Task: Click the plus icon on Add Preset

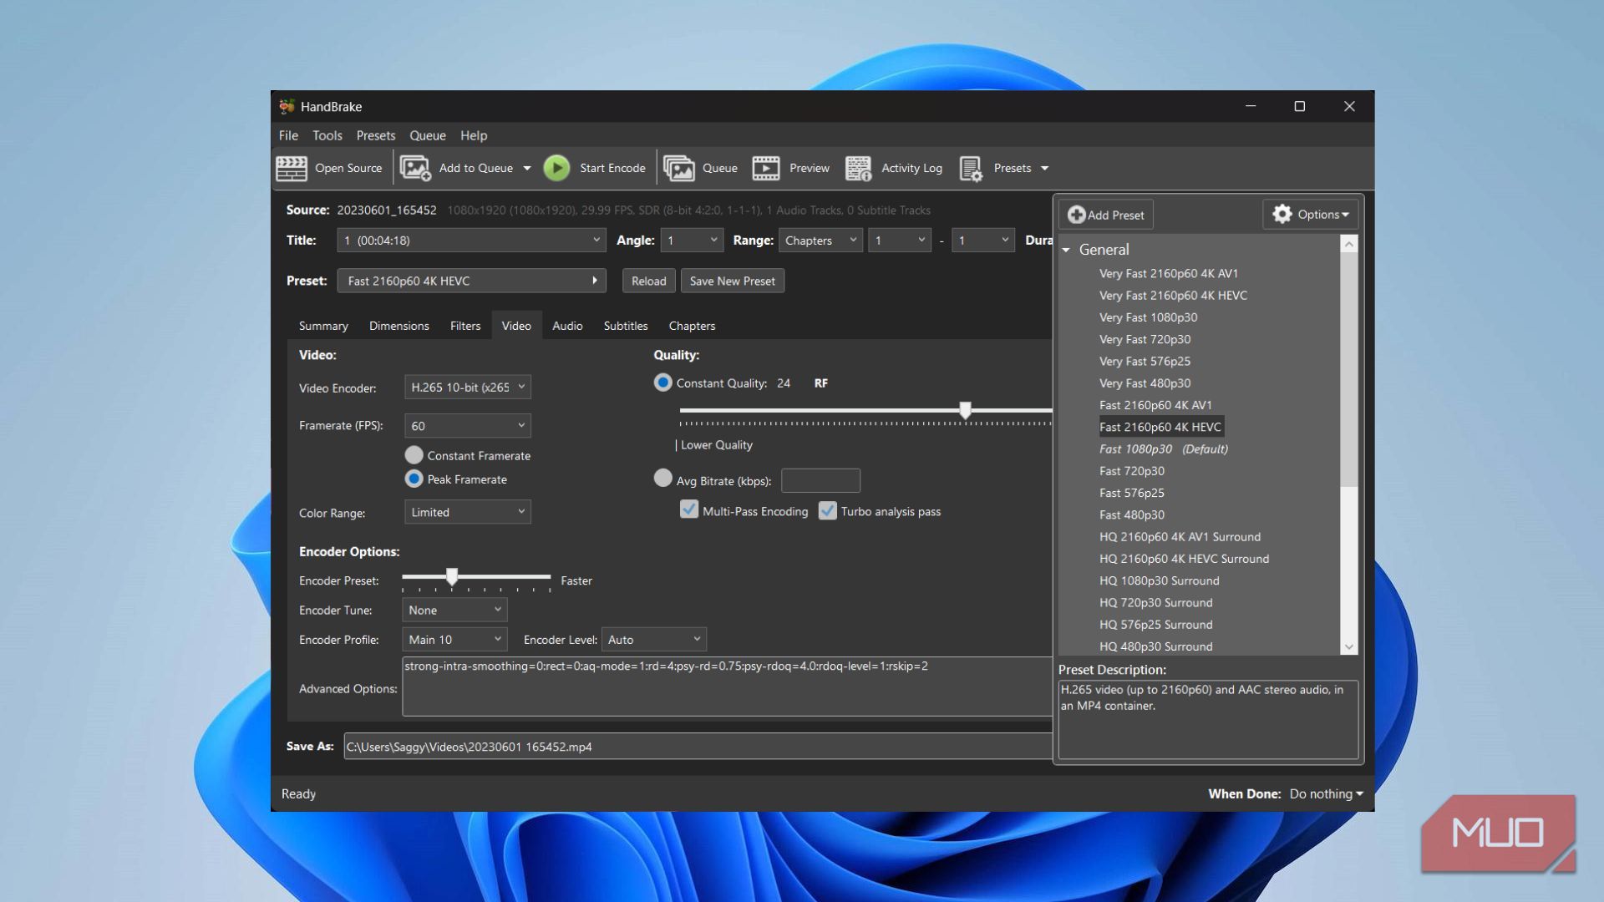Action: tap(1077, 215)
